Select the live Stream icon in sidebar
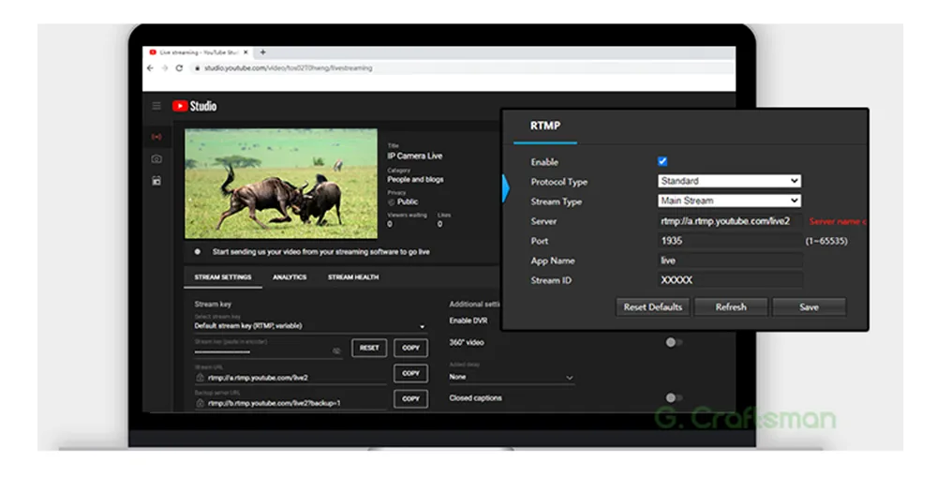 click(156, 137)
